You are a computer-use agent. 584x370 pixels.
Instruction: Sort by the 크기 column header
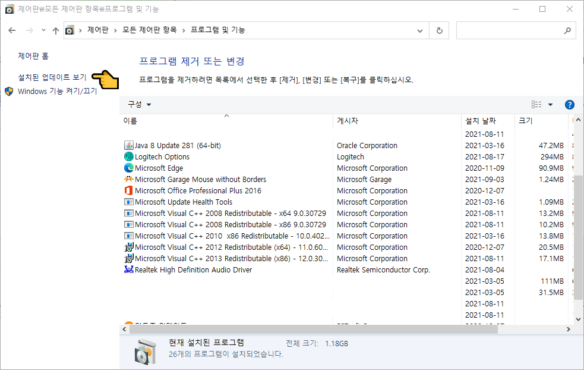pos(541,121)
